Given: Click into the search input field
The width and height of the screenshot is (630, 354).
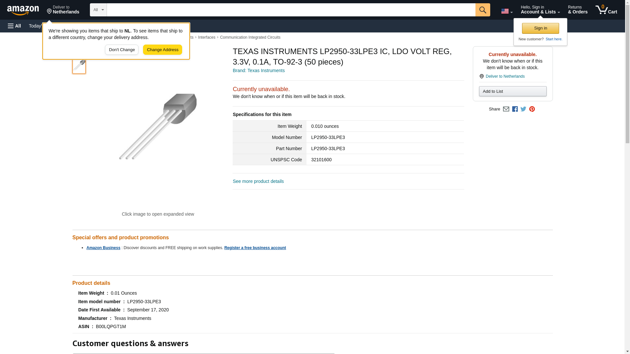Looking at the screenshot, I should [291, 10].
